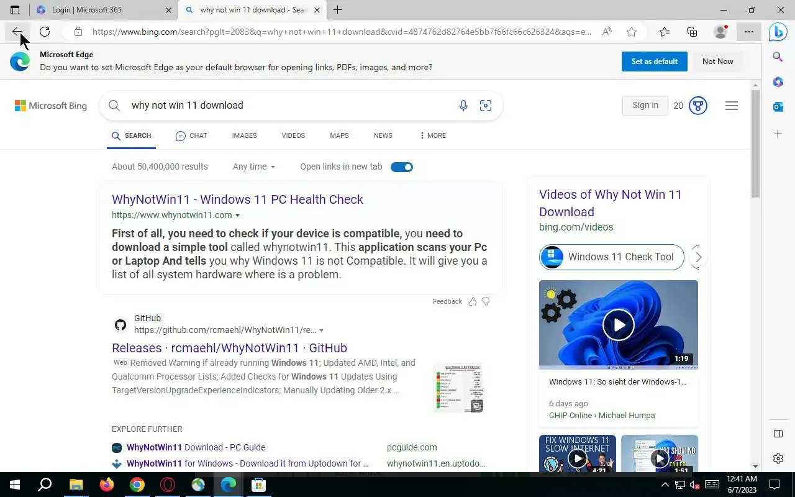This screenshot has height=497, width=795.
Task: Open the Collections icon
Action: coord(692,32)
